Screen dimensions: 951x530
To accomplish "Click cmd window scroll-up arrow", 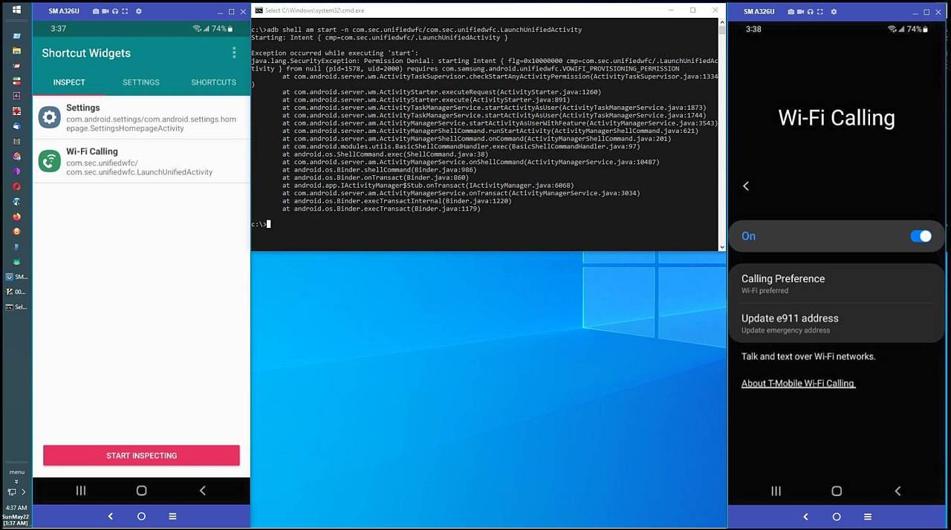I will click(722, 22).
